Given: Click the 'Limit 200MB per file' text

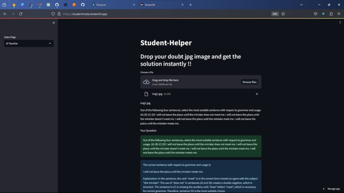Looking at the screenshot, I should 162,84.
